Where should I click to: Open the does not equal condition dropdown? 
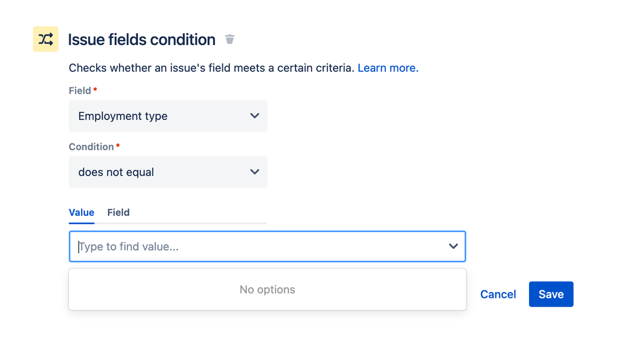click(168, 172)
